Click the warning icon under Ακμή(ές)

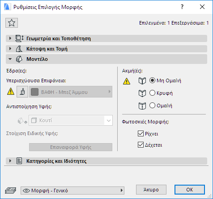click(x=127, y=81)
